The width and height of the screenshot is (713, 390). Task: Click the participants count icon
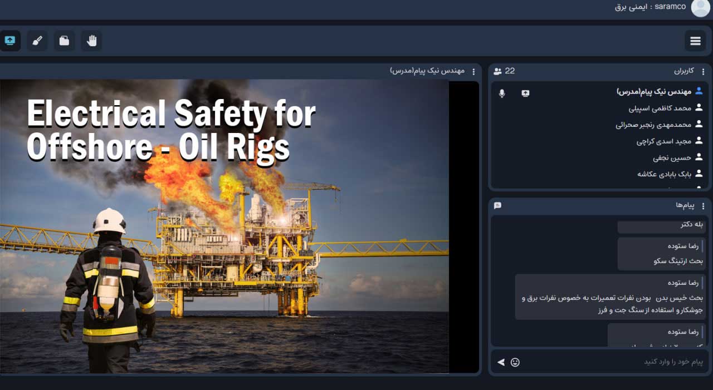(x=498, y=71)
